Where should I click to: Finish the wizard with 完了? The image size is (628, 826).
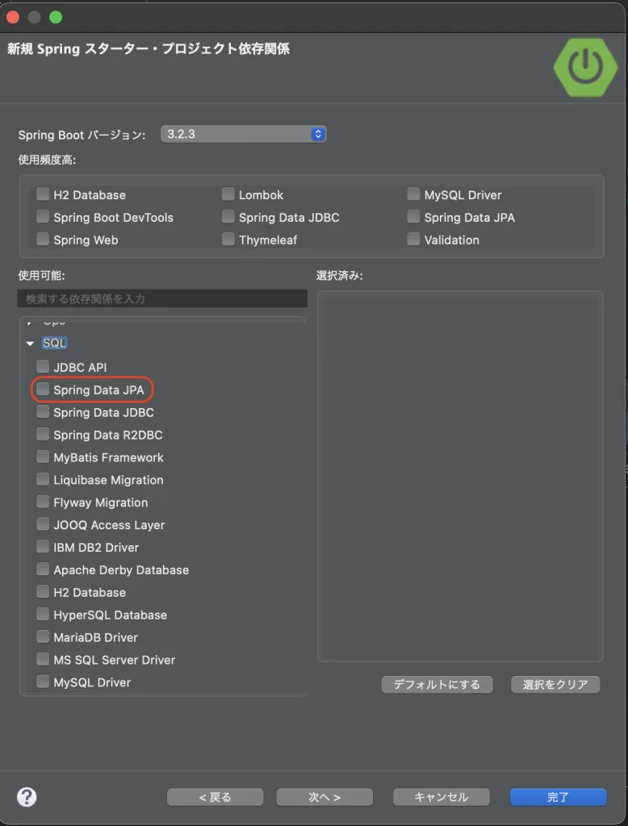(558, 797)
